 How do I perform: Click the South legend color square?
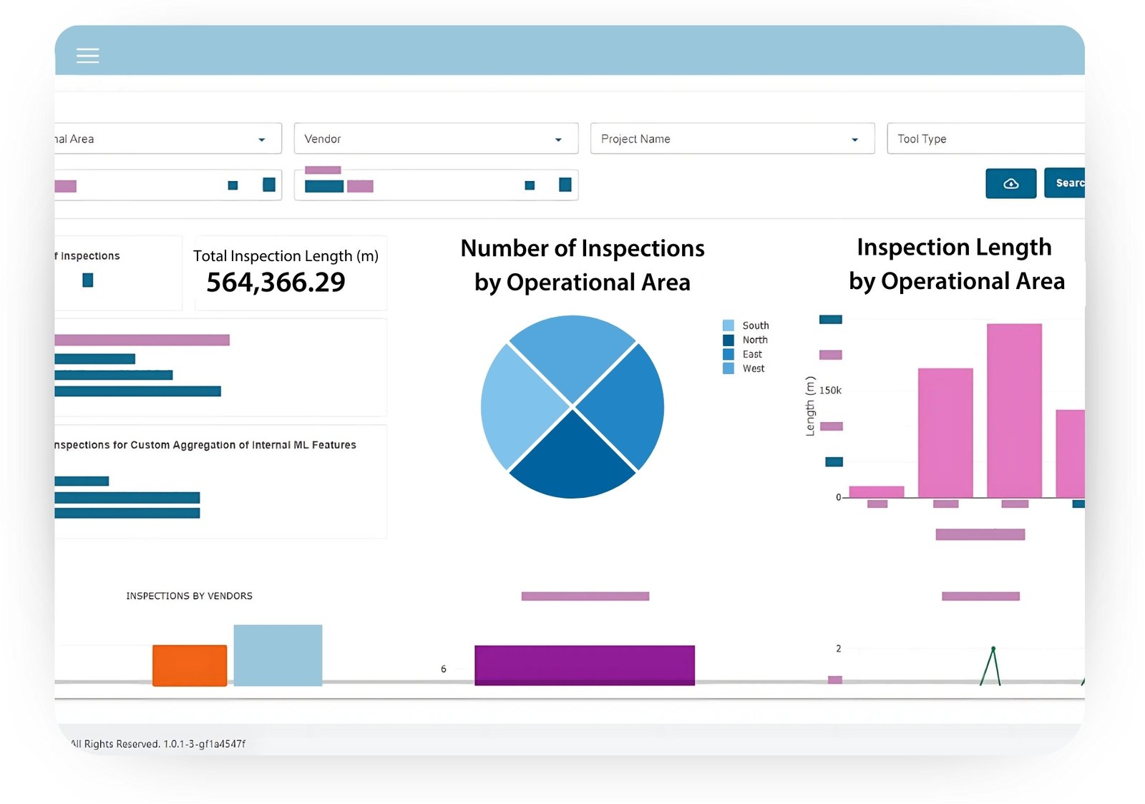728,325
